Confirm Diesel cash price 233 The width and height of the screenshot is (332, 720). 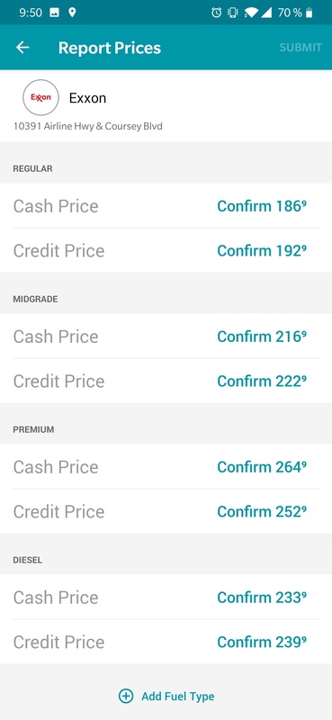click(x=262, y=598)
